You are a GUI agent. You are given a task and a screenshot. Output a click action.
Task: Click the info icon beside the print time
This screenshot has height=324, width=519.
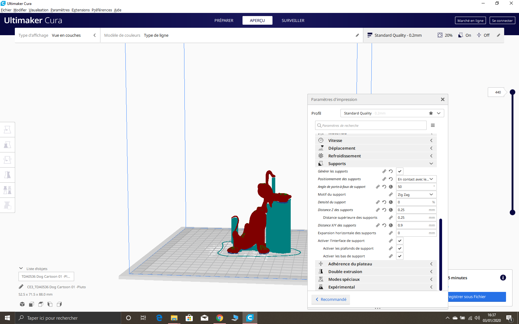[x=503, y=278]
